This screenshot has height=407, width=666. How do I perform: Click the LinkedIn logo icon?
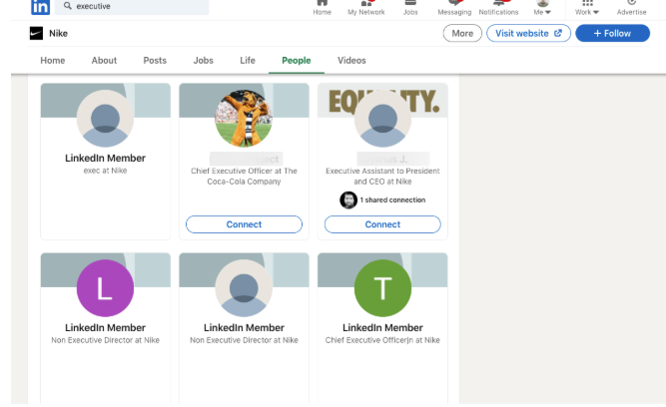click(40, 6)
